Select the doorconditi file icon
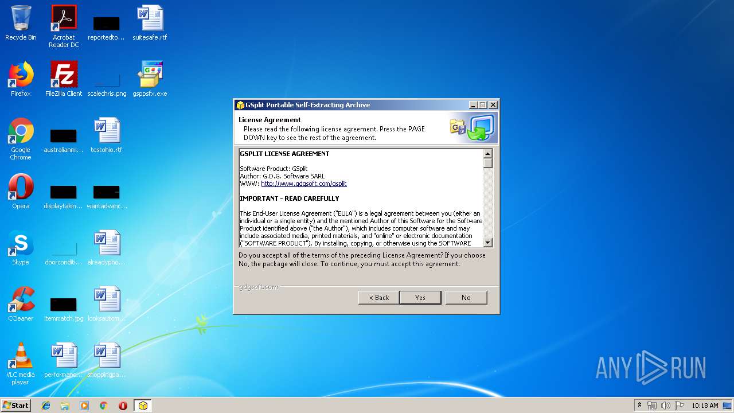The height and width of the screenshot is (413, 734). [64, 253]
